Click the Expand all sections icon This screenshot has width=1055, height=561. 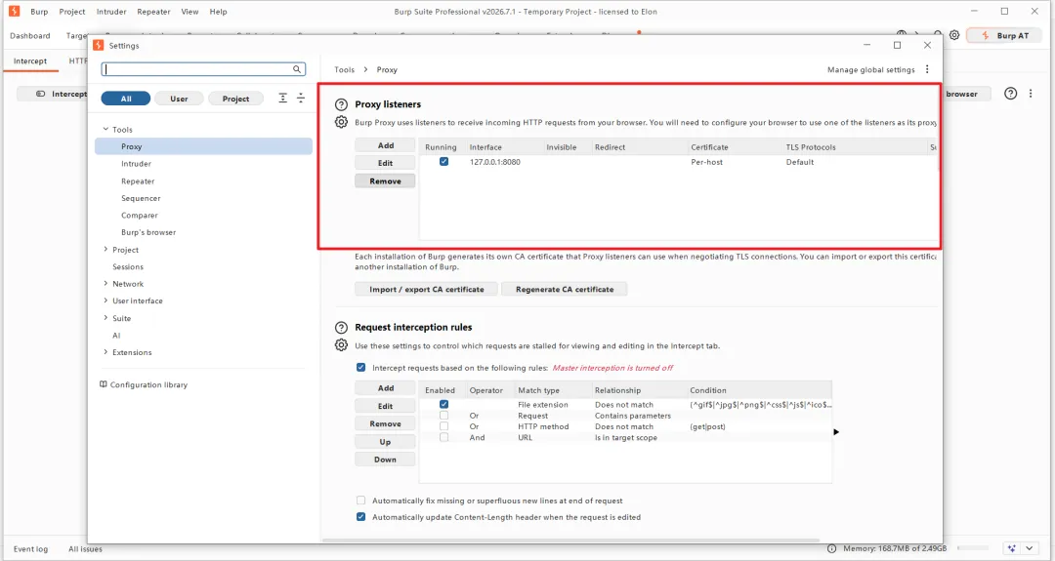tap(282, 99)
